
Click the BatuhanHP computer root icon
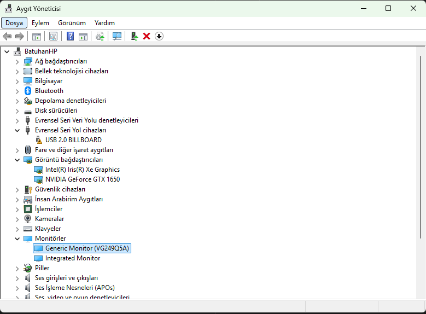[x=17, y=51]
